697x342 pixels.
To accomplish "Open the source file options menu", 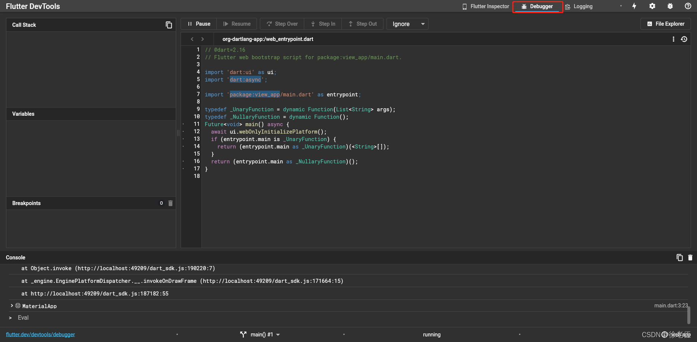I will coord(673,39).
